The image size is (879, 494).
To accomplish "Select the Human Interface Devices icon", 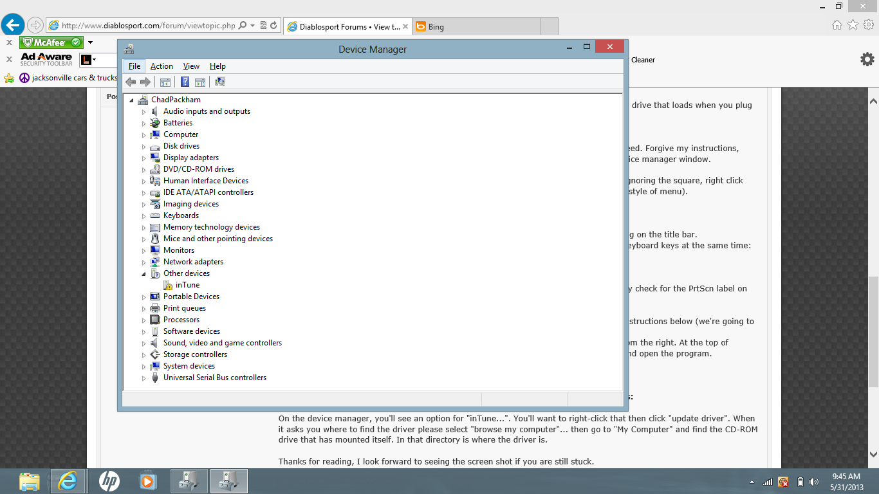I will [x=155, y=181].
